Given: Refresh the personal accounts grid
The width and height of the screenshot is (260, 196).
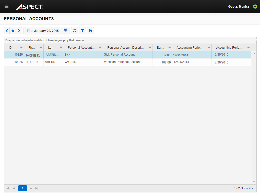Looking at the screenshot, I should point(74,30).
